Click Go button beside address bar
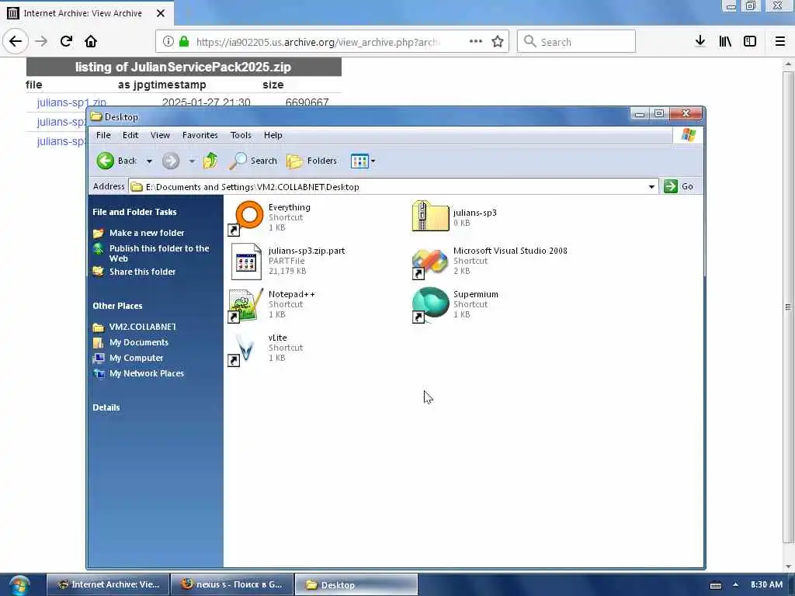 tap(679, 186)
